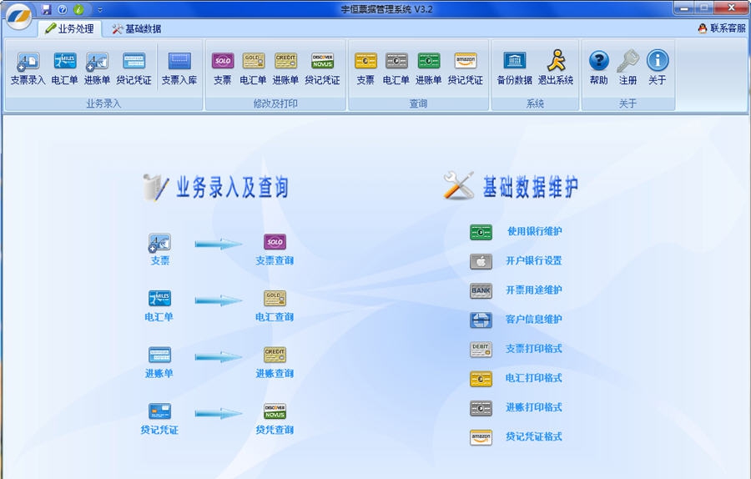751x479 pixels.
Task: Open the 帮助 help button
Action: click(598, 68)
